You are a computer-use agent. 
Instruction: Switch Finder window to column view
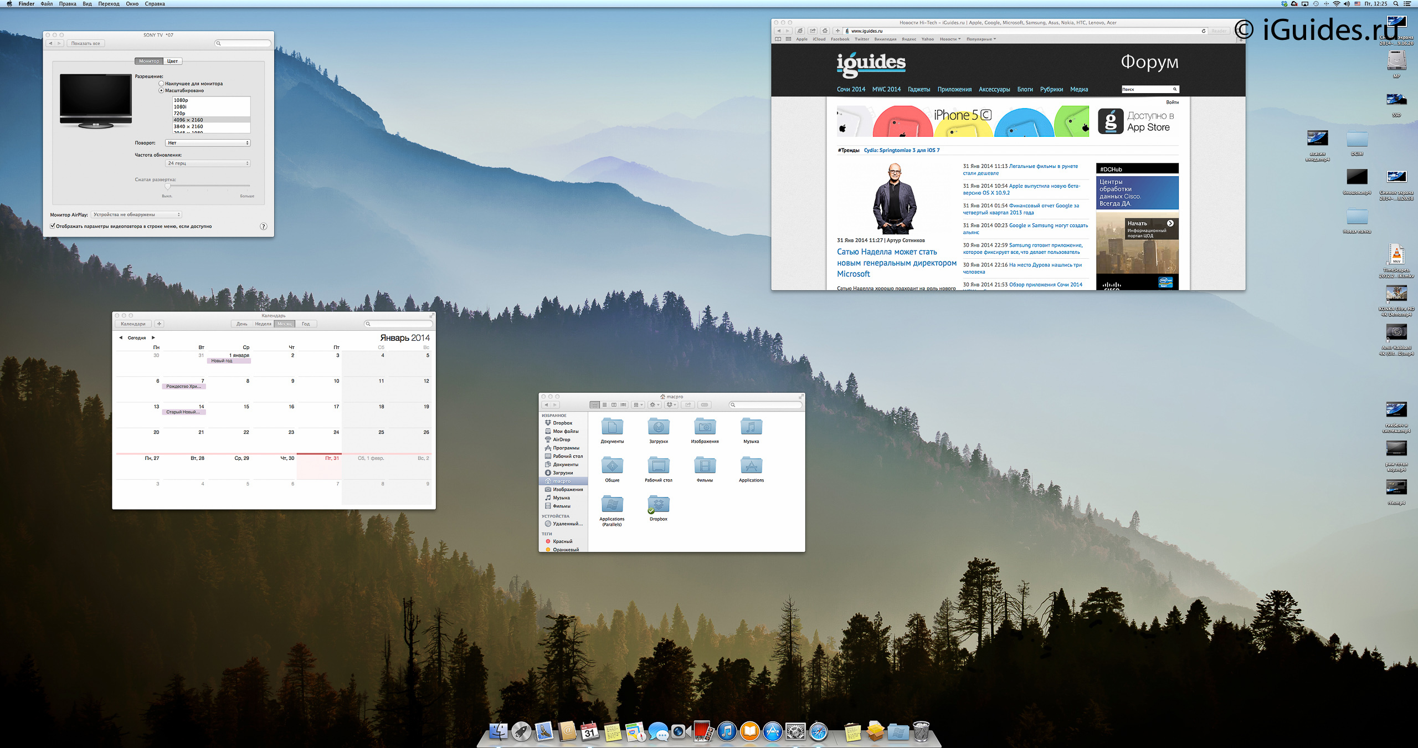[614, 405]
